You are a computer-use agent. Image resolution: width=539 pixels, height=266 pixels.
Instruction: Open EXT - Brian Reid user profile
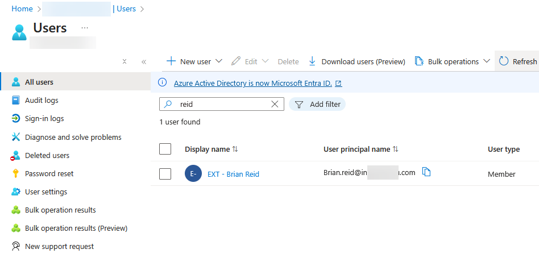pos(233,174)
